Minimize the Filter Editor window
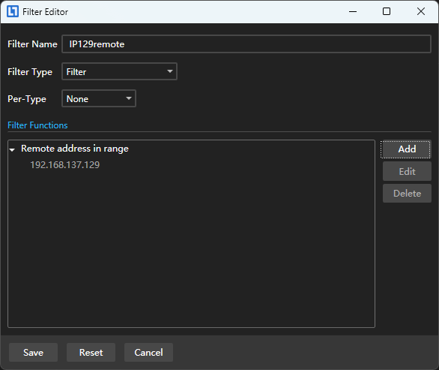The height and width of the screenshot is (370, 439). coord(353,11)
